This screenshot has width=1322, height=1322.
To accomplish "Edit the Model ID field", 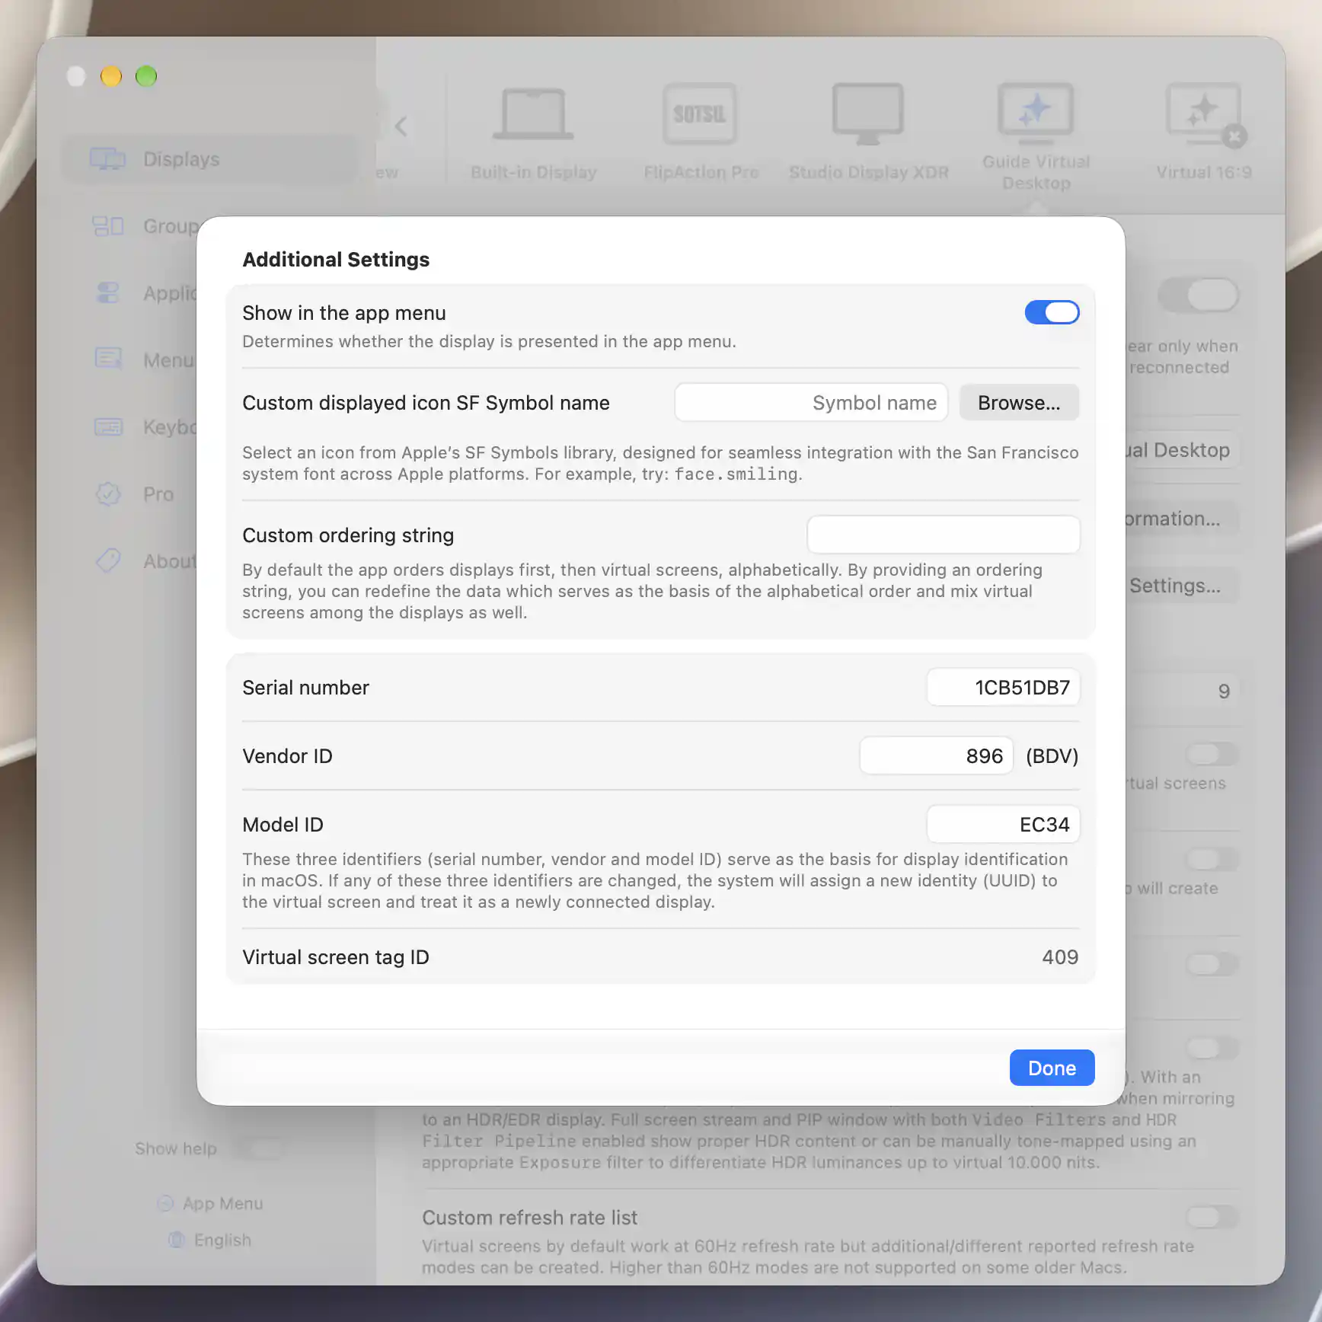I will tap(1003, 824).
